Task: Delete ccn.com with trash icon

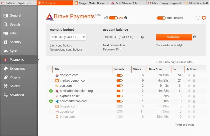Action: click(x=194, y=86)
